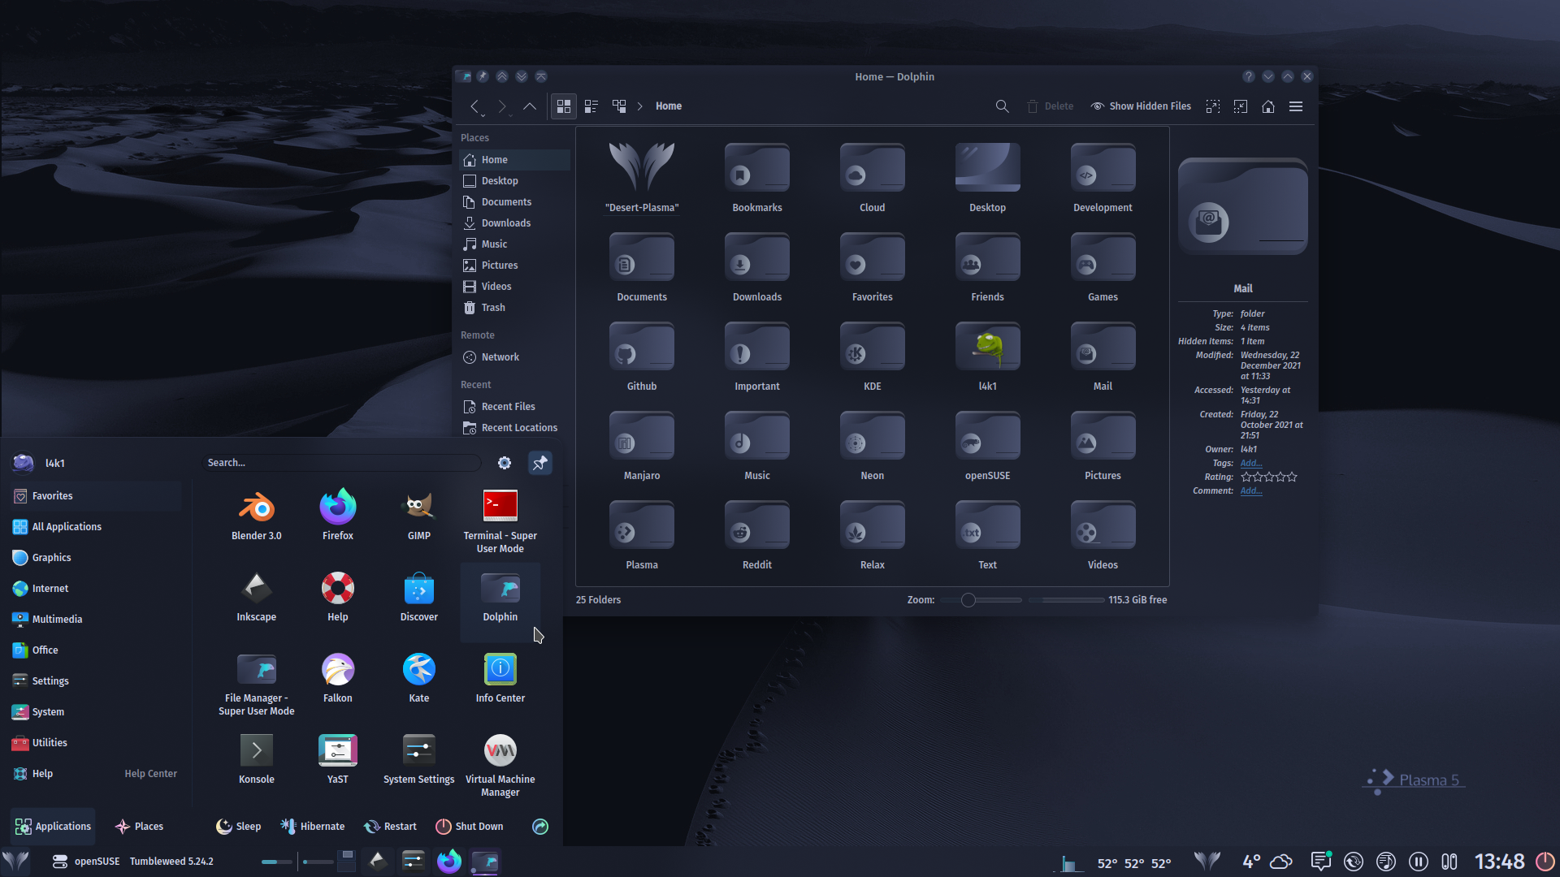Select the openSUSE folder

[988, 447]
